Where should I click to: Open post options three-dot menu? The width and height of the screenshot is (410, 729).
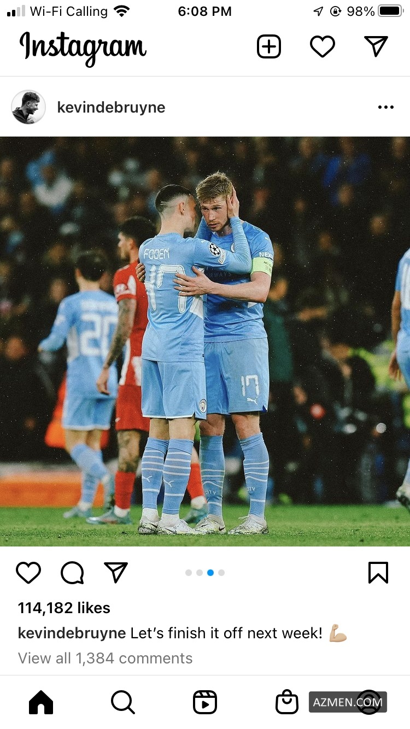click(x=385, y=107)
